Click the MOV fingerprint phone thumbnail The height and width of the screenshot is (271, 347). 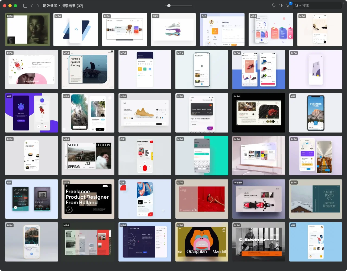point(202,69)
